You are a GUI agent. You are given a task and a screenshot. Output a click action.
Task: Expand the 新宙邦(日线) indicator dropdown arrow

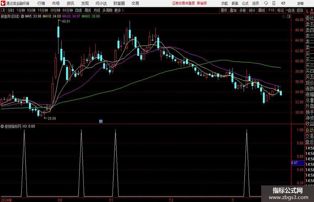(x=22, y=16)
